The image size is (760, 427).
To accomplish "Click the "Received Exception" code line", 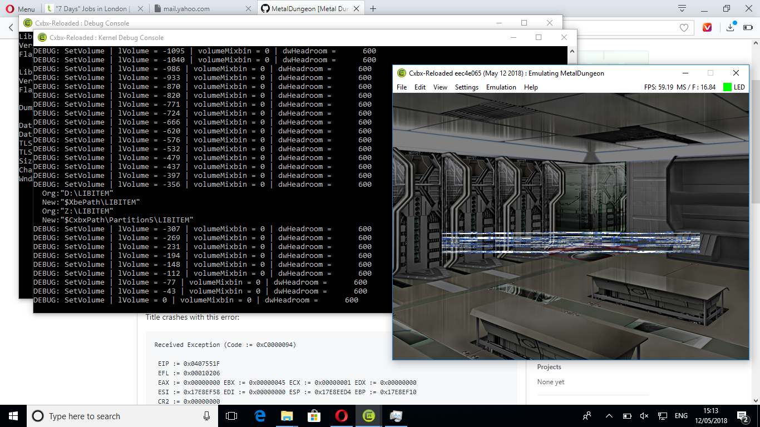I will 225,345.
